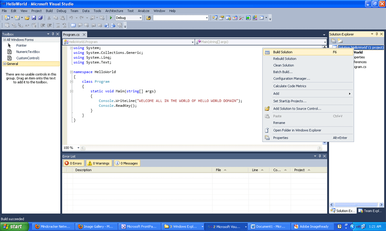Image resolution: width=386 pixels, height=231 pixels.
Task: Select the Pointer tool in the Toolbox
Action: (21, 45)
